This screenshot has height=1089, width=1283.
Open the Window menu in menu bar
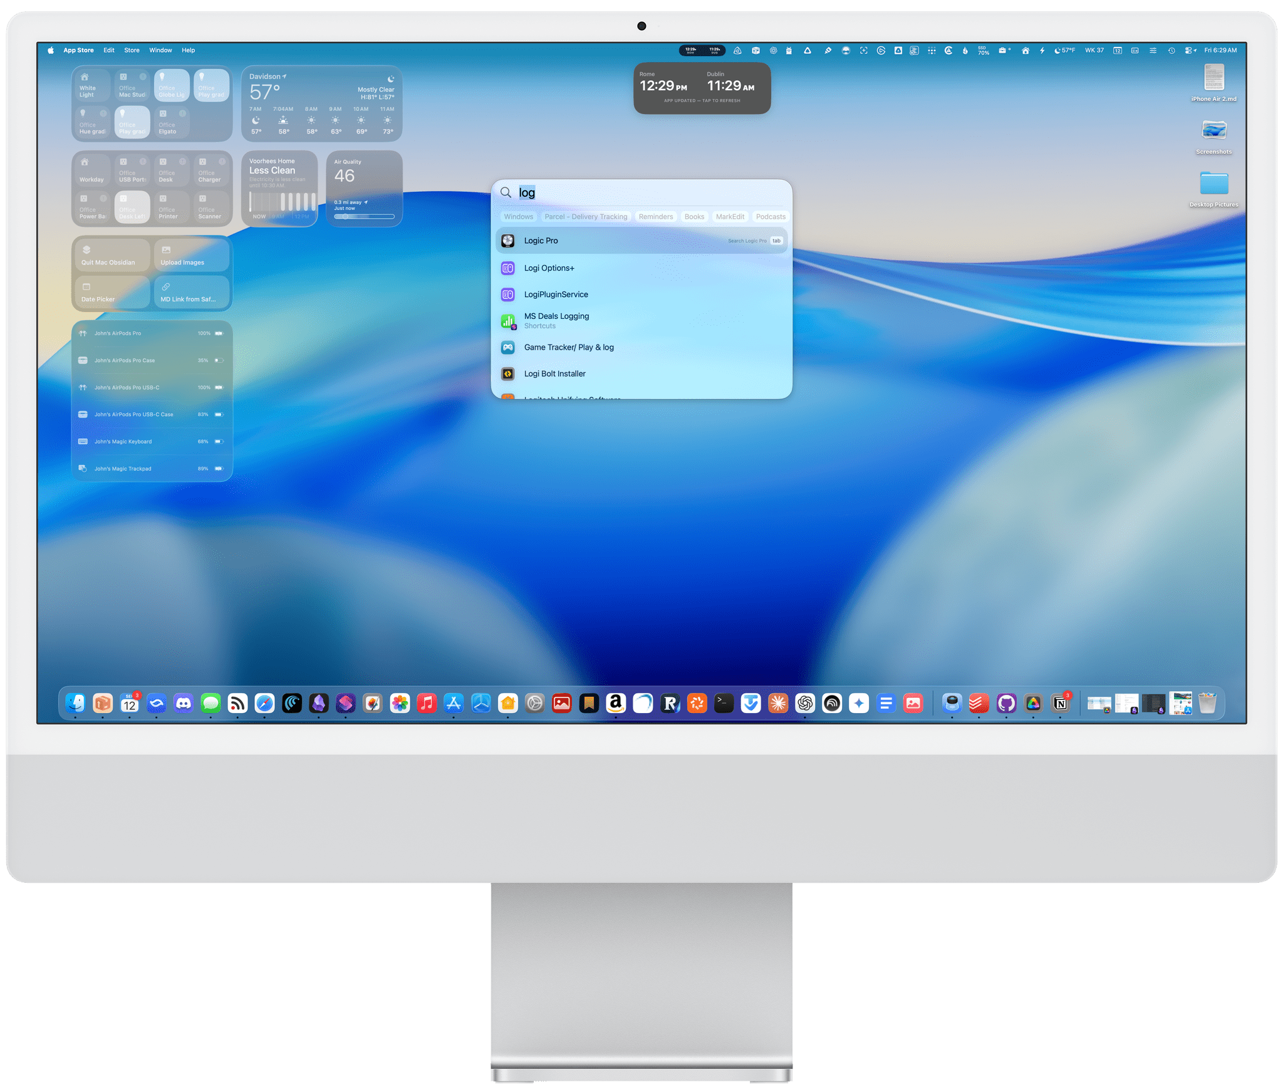click(x=160, y=50)
